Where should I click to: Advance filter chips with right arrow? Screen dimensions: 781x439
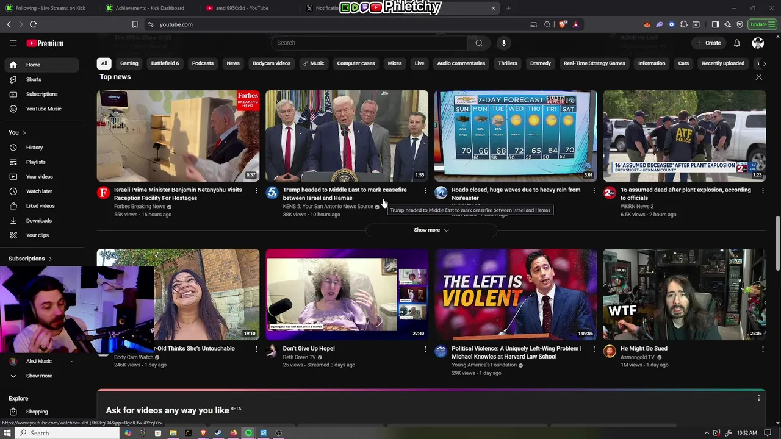(x=764, y=63)
